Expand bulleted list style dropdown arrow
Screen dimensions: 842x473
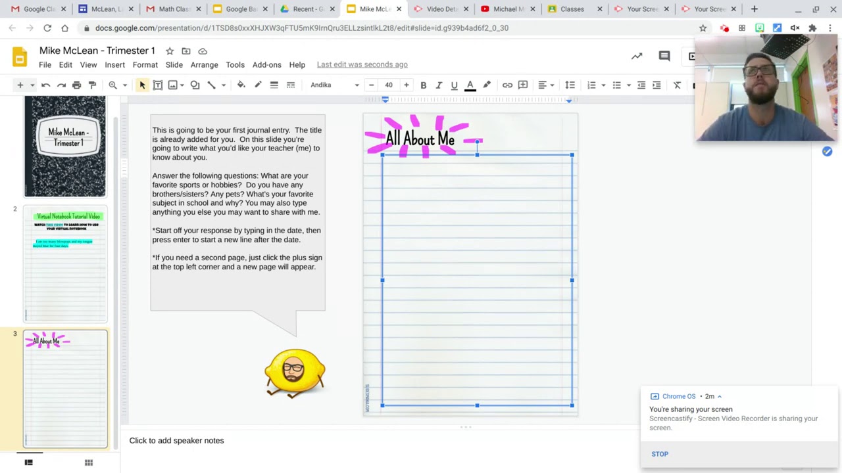[628, 85]
